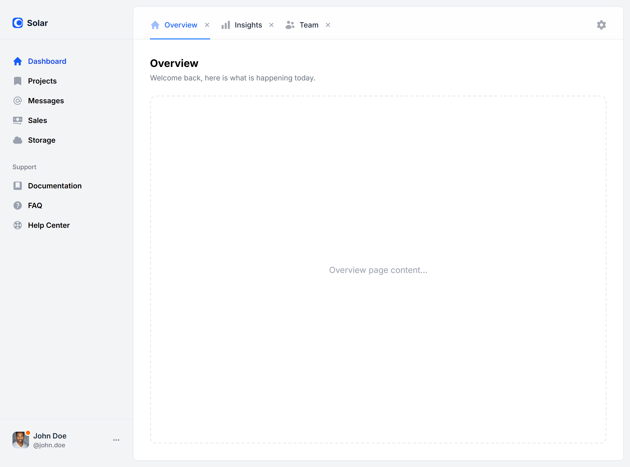The width and height of the screenshot is (630, 467).
Task: Click the Solar brand name
Action: click(37, 23)
